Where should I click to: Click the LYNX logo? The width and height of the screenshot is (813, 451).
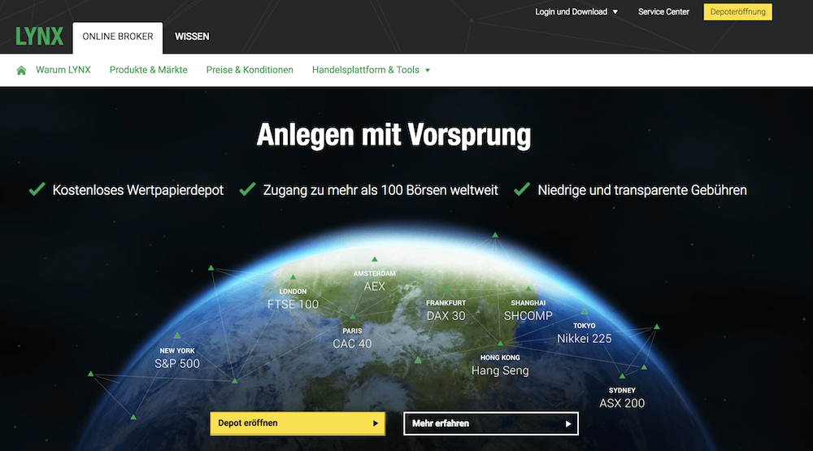point(39,37)
